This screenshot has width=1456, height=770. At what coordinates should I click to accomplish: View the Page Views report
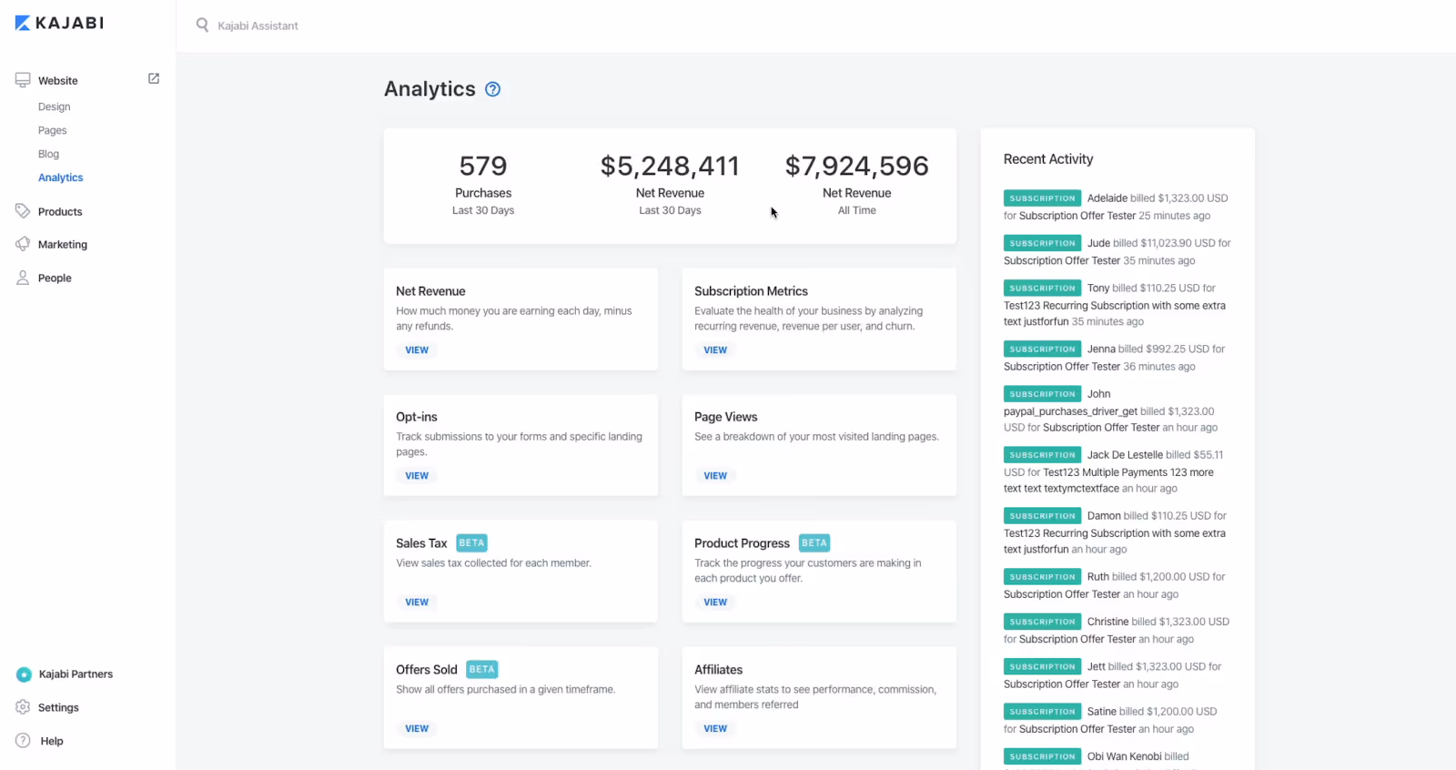coord(715,476)
